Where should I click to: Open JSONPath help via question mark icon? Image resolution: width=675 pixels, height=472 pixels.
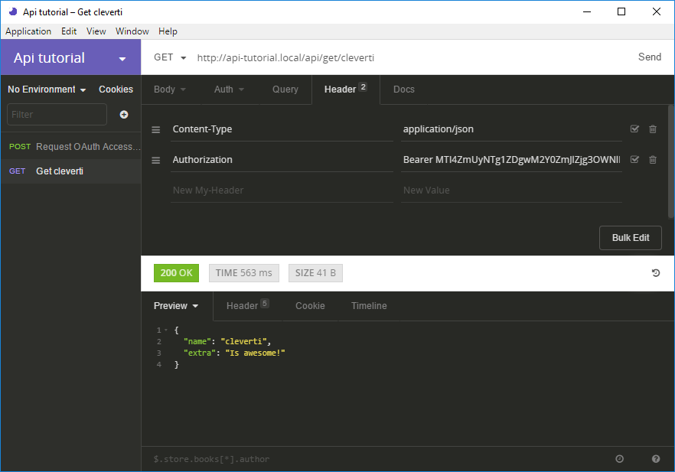(x=655, y=458)
